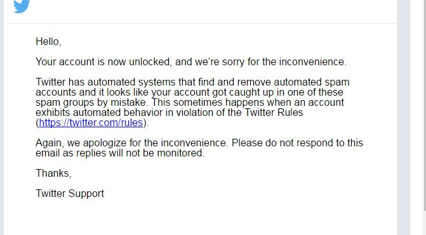Click the light blue left margin strip
Image resolution: width=426 pixels, height=235 pixels.
[2, 117]
